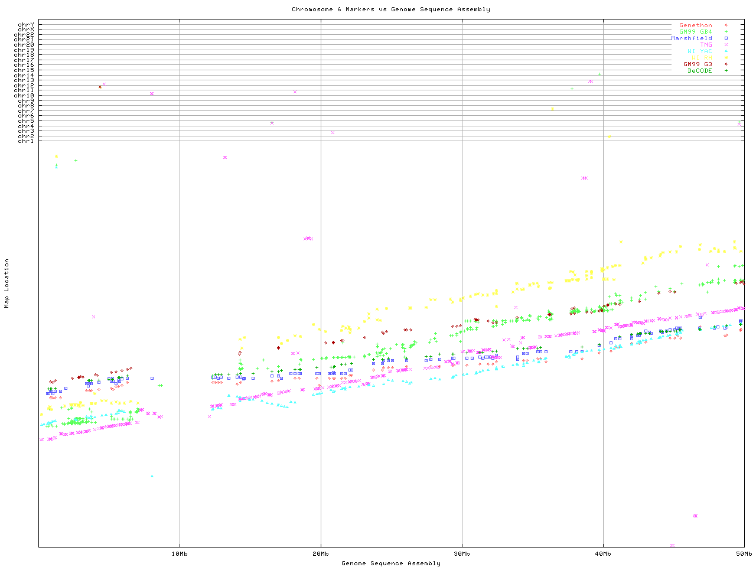Click the GM99 GB4 plus symbol in legend

click(x=726, y=32)
